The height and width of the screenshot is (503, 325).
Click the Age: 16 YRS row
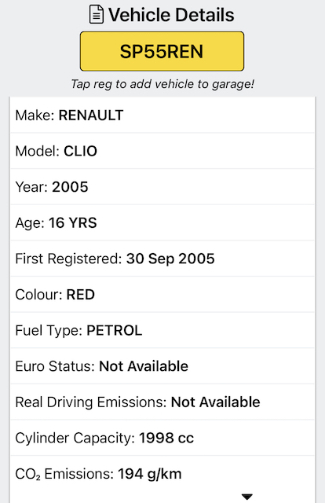click(x=162, y=223)
